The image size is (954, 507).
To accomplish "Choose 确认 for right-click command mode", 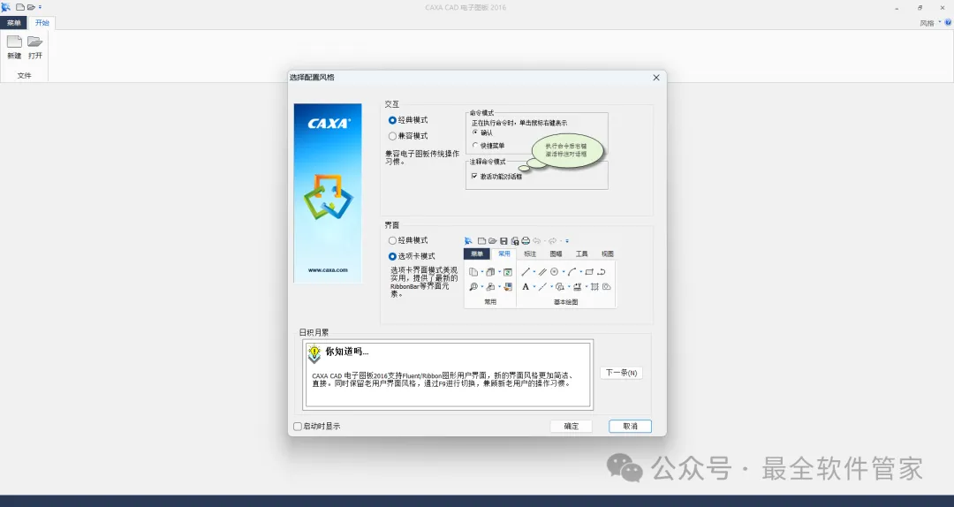I will 482,132.
